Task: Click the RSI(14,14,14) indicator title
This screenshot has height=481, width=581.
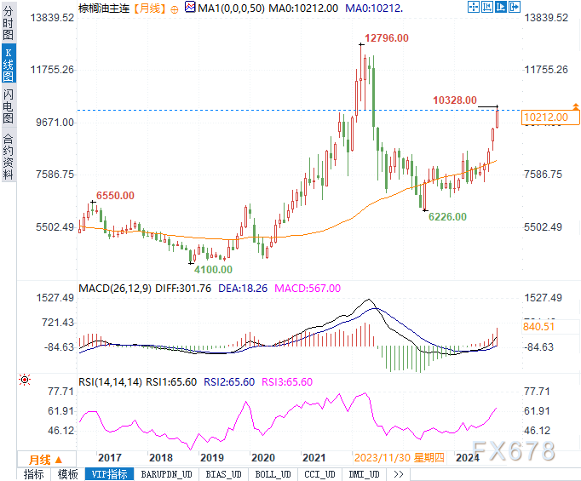Action: point(110,381)
